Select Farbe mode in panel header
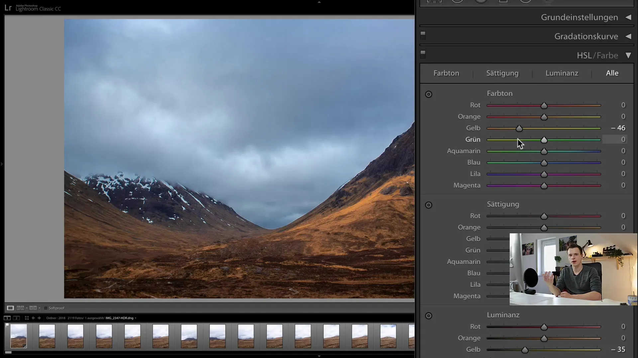638x358 pixels. tap(607, 55)
